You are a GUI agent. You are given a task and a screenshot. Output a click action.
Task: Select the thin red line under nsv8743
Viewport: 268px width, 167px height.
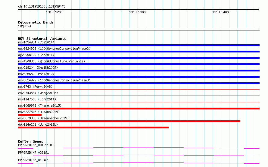[x=139, y=89]
